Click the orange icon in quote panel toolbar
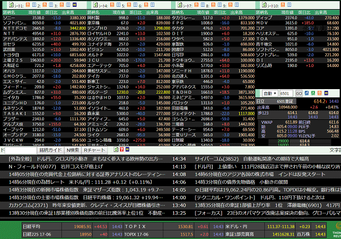The image size is (341, 239). pyautogui.click(x=319, y=93)
